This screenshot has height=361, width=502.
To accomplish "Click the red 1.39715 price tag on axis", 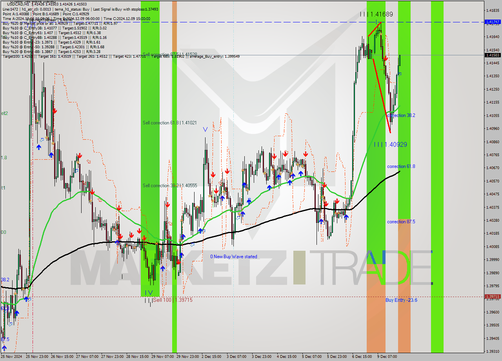I will [493, 297].
